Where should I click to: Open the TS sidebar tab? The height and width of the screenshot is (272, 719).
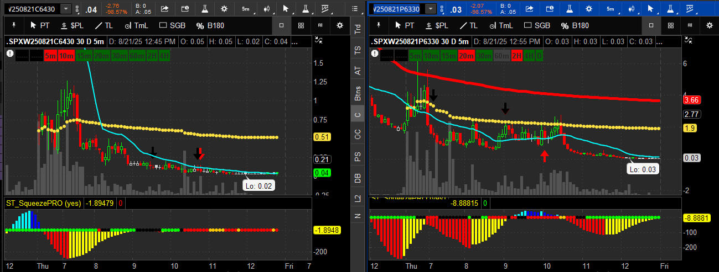(x=358, y=51)
